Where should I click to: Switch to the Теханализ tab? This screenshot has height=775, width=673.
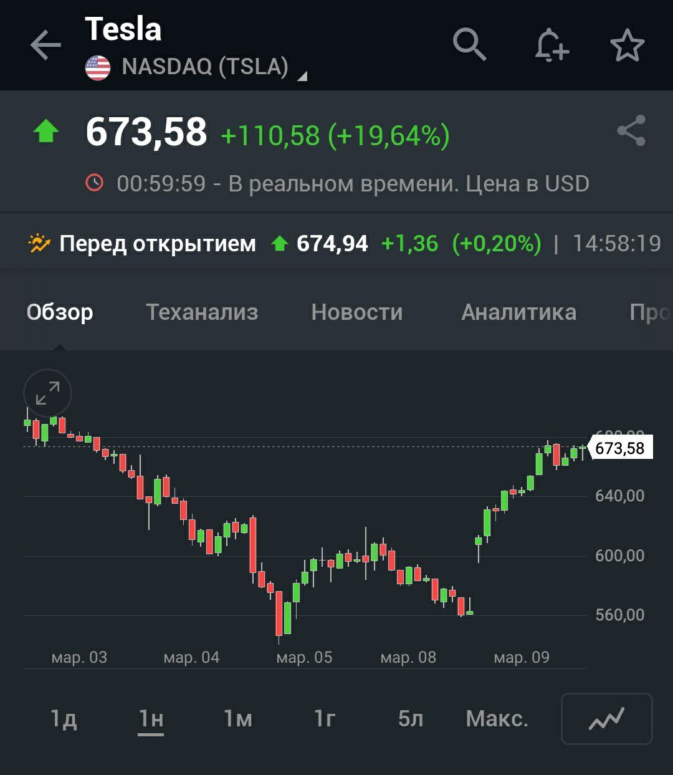202,312
